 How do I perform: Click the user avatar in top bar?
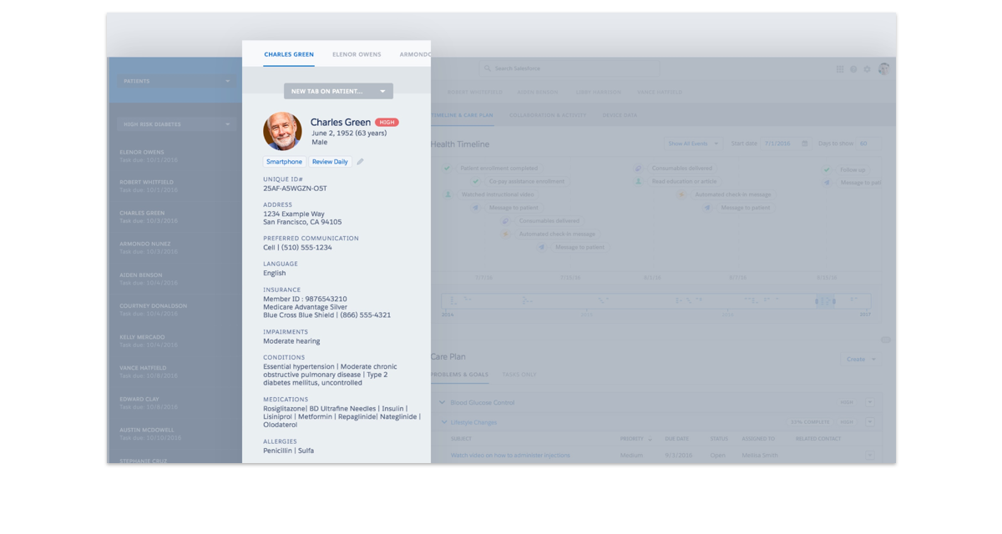(883, 69)
